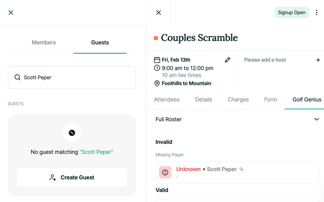Select the Guests tab
The height and width of the screenshot is (202, 324).
pos(100,43)
